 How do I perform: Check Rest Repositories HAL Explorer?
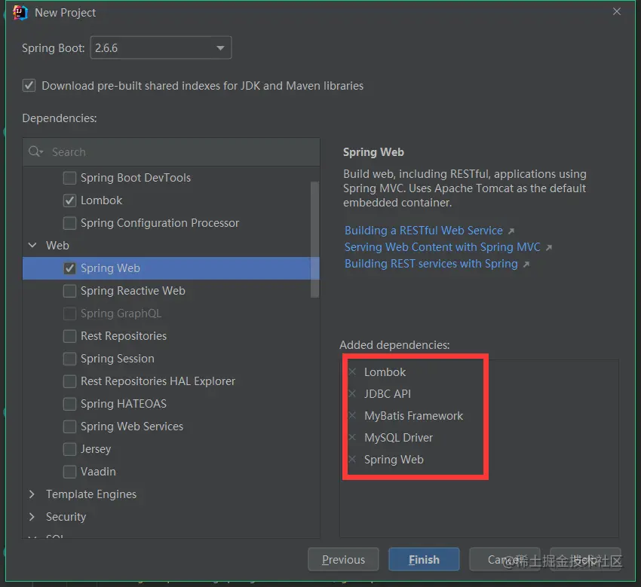[69, 381]
